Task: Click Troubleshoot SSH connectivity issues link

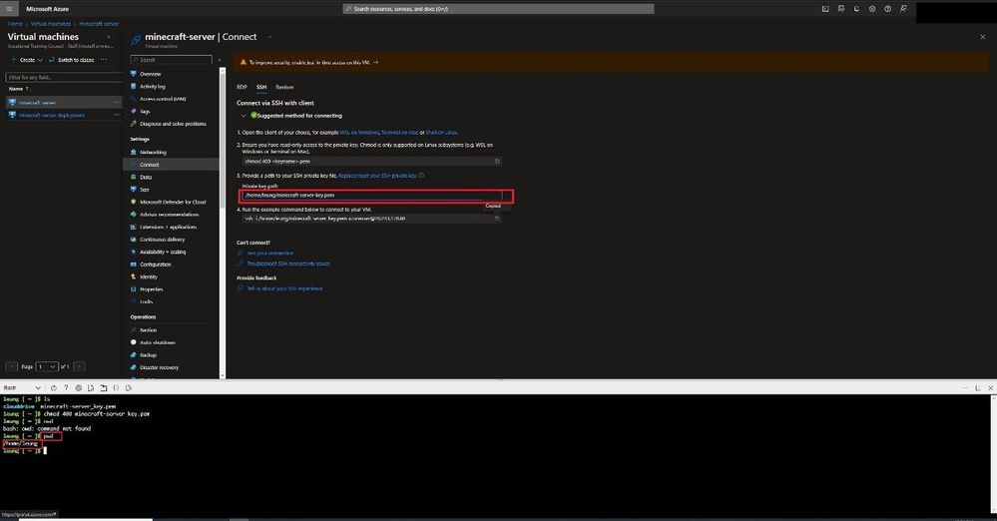Action: pyautogui.click(x=288, y=263)
